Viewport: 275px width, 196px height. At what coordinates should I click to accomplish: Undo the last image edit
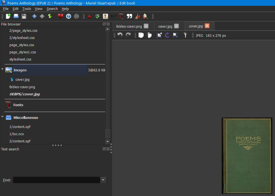coord(120,35)
